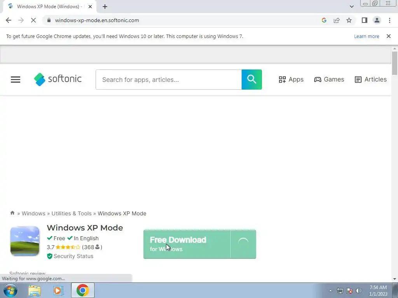398x298 pixels.
Task: Click the 368 user reviews count
Action: (92, 247)
